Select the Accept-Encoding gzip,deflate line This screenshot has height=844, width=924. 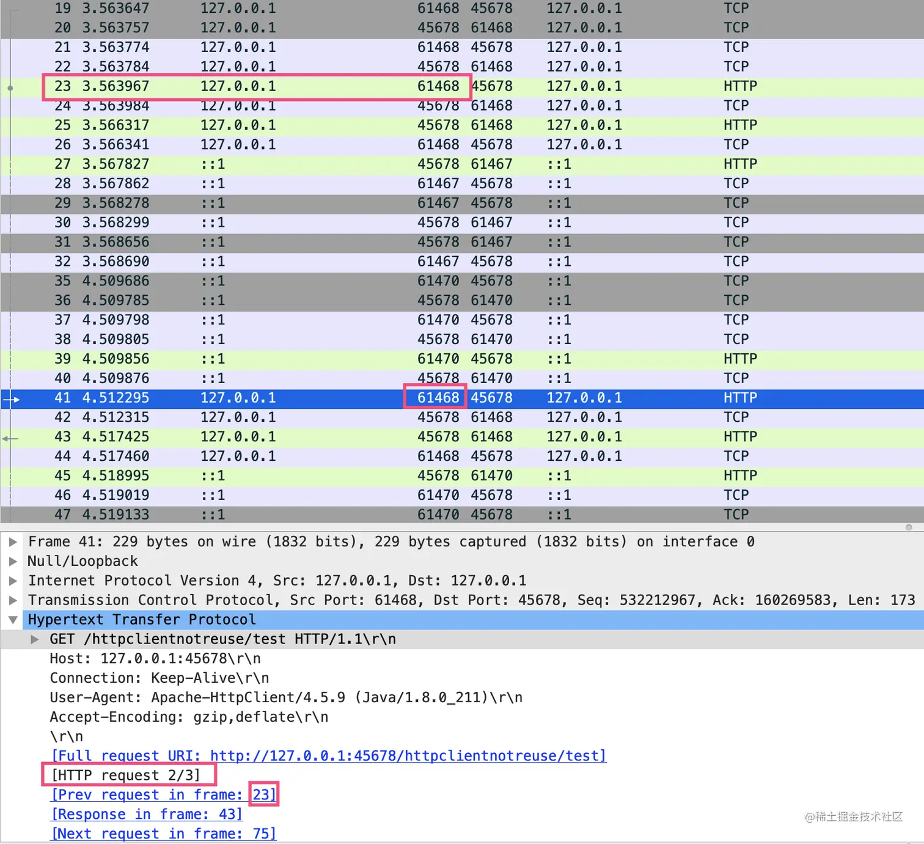(x=189, y=717)
